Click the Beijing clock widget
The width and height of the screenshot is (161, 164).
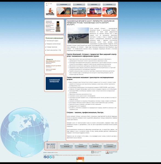click(x=81, y=146)
